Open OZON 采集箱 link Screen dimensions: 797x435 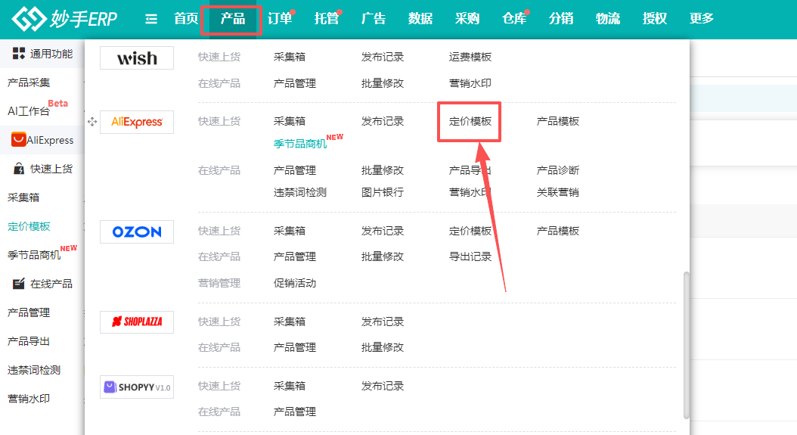click(x=290, y=231)
